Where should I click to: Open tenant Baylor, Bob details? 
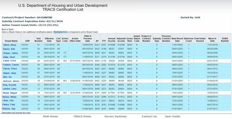tap(9, 49)
